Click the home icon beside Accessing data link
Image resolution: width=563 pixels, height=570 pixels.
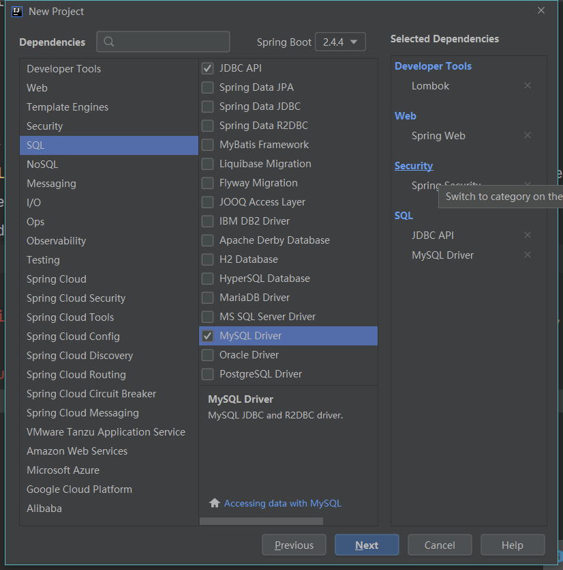[215, 502]
